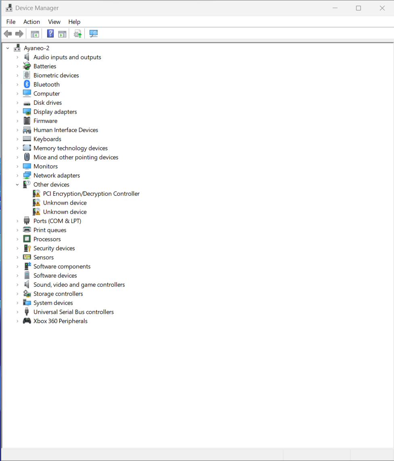Click the Universal Serial Bus controllers icon
Viewport: 394px width, 461px height.
click(x=27, y=312)
